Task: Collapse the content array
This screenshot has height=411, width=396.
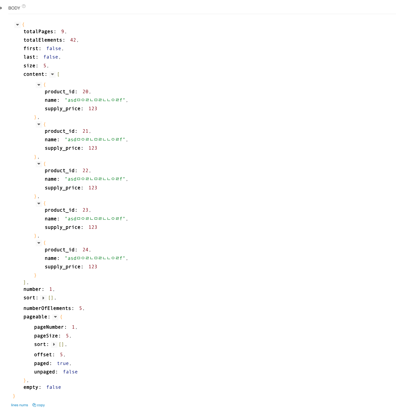Action: point(52,74)
